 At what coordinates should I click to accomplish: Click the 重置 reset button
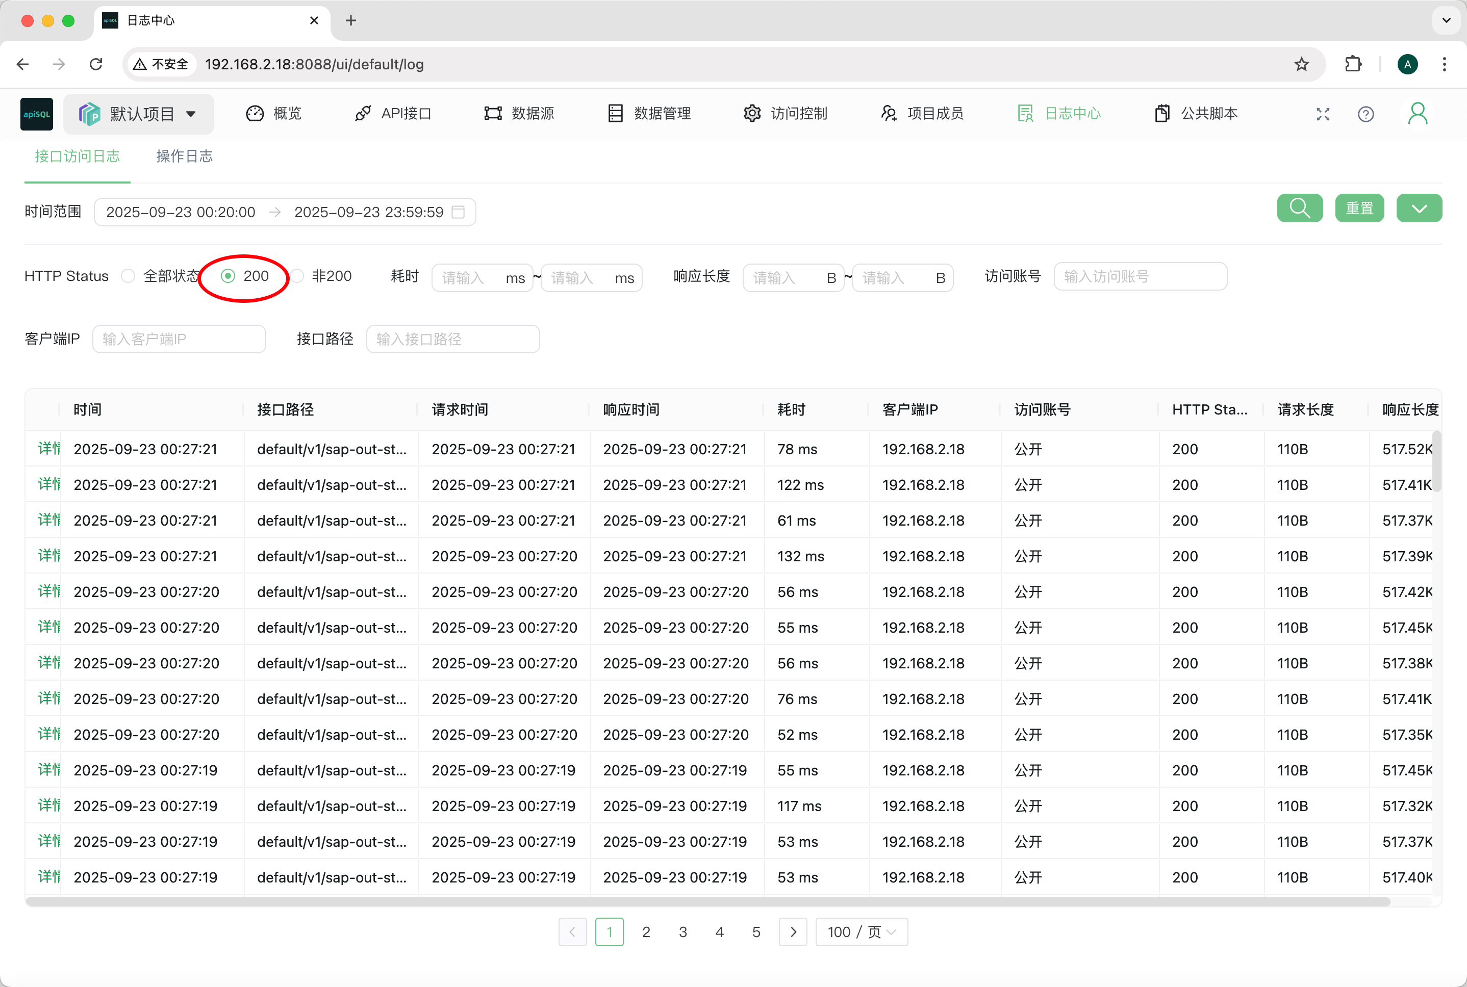tap(1359, 209)
